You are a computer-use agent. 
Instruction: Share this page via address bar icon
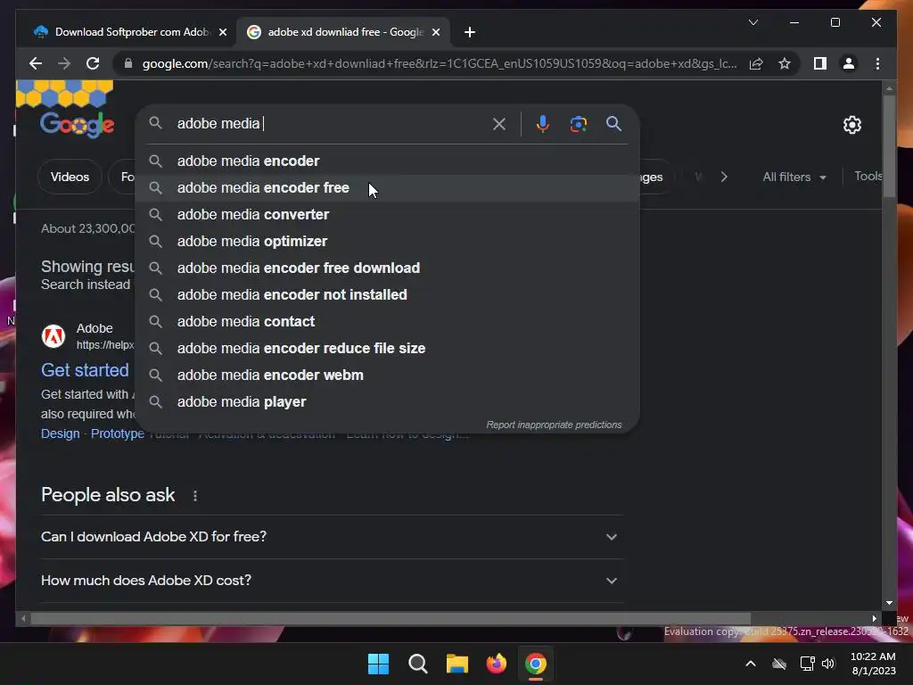(756, 63)
